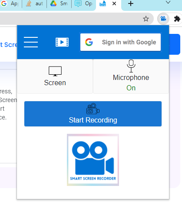
Task: Click the Smart Screen Recorder logo
Action: tap(93, 160)
